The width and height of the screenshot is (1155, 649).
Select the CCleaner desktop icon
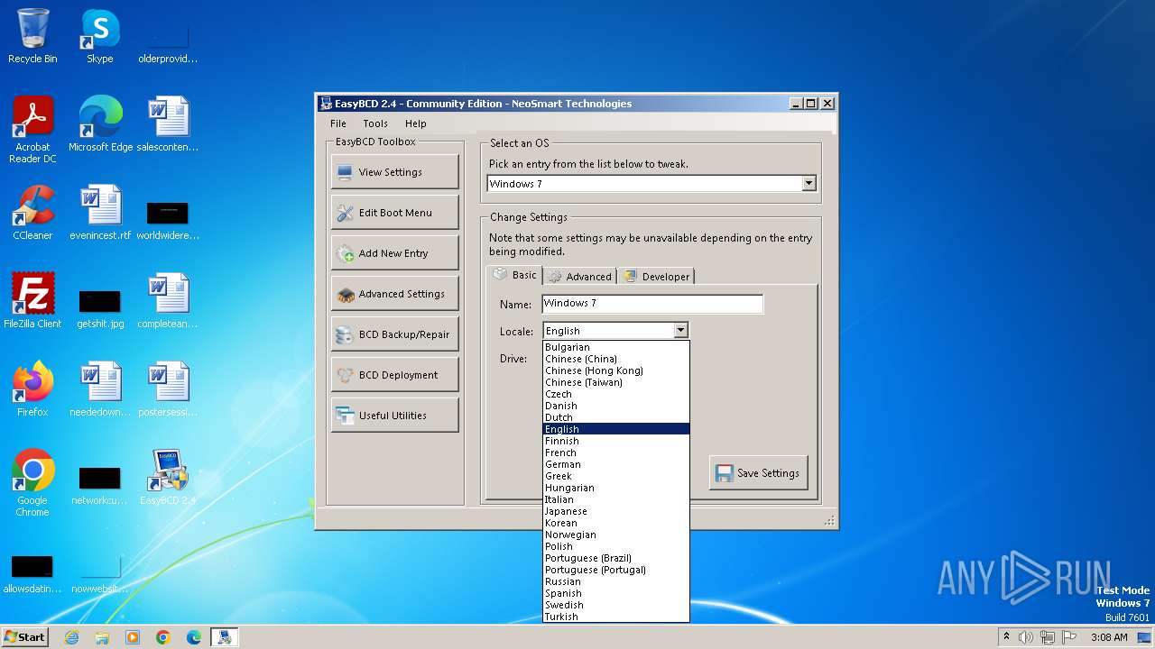coord(32,213)
